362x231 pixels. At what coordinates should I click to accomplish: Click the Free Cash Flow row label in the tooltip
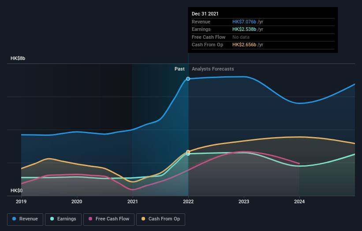pyautogui.click(x=209, y=37)
